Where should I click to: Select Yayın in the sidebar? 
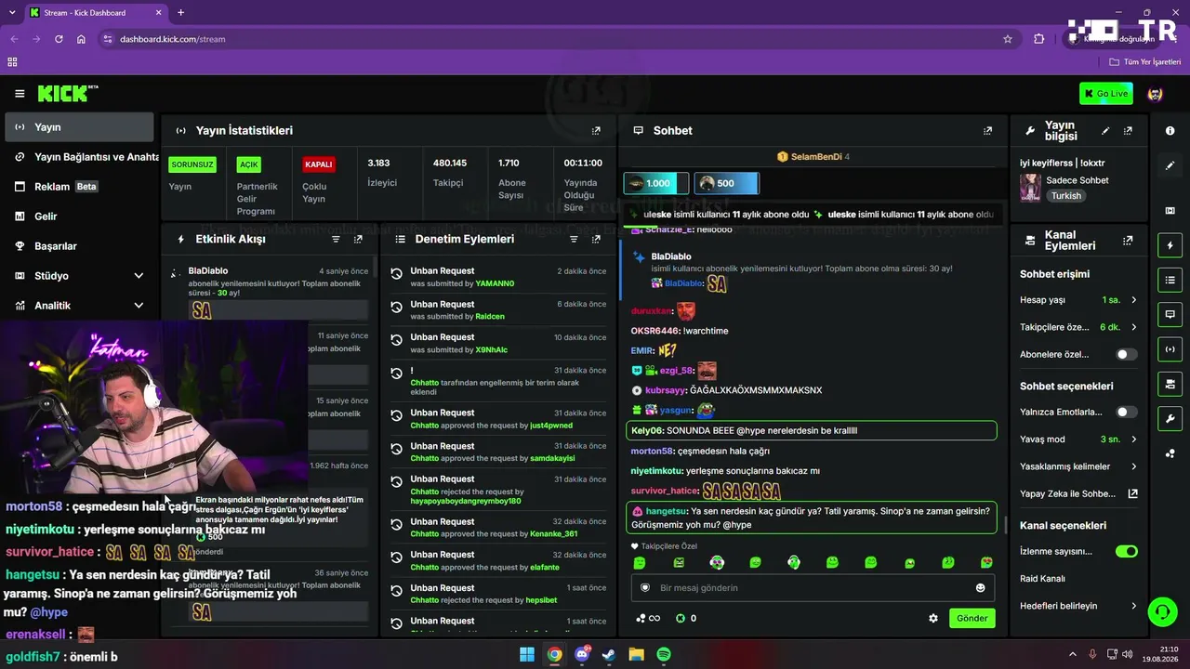(79, 127)
